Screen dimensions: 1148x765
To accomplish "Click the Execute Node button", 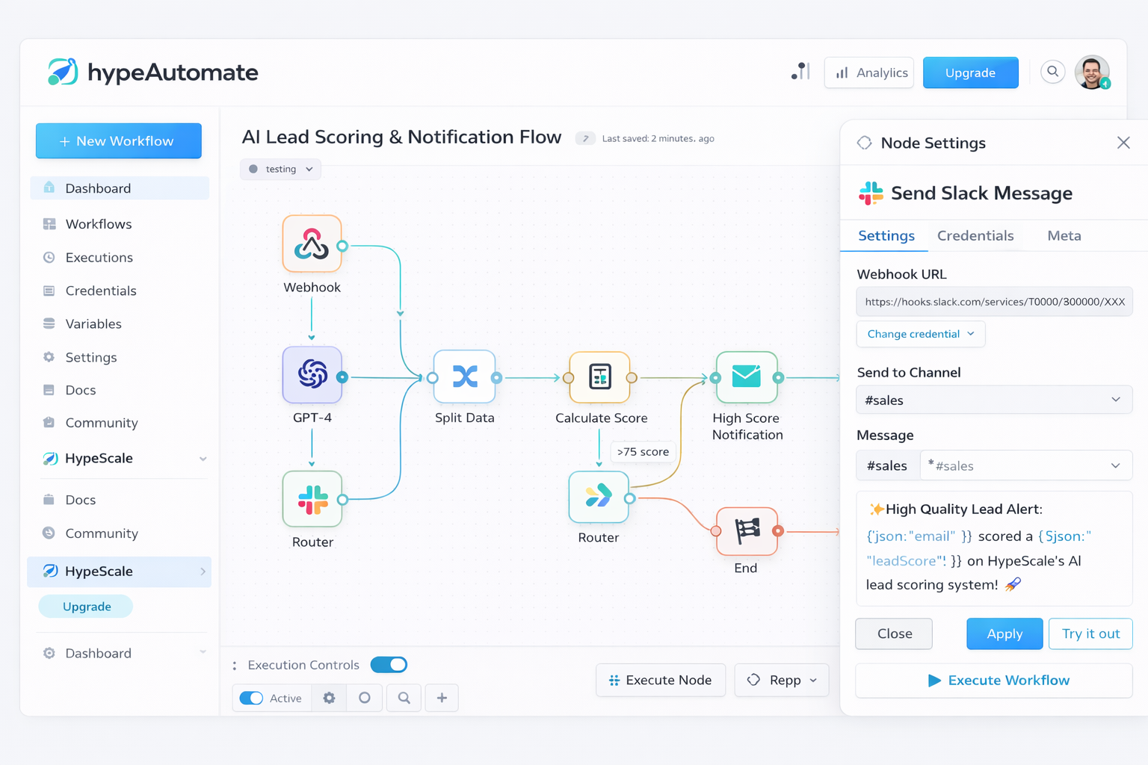I will pyautogui.click(x=661, y=680).
